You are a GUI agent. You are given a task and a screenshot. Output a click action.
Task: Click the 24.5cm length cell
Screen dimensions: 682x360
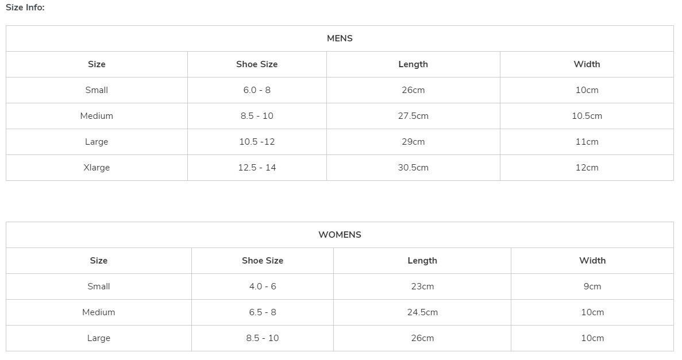click(422, 312)
